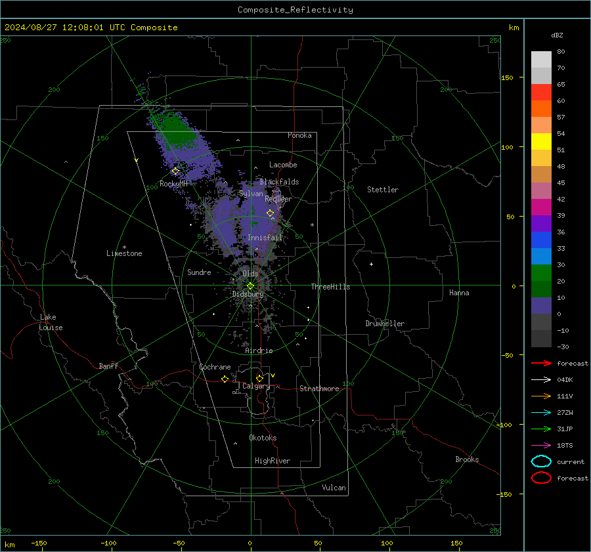
Task: Click the Lacombe city label
Action: pos(283,165)
